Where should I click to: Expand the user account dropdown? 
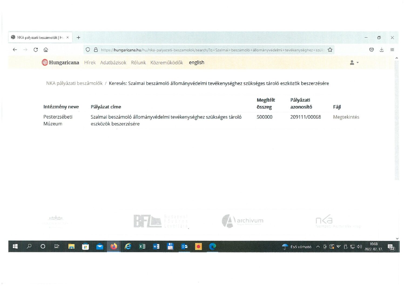pos(354,62)
